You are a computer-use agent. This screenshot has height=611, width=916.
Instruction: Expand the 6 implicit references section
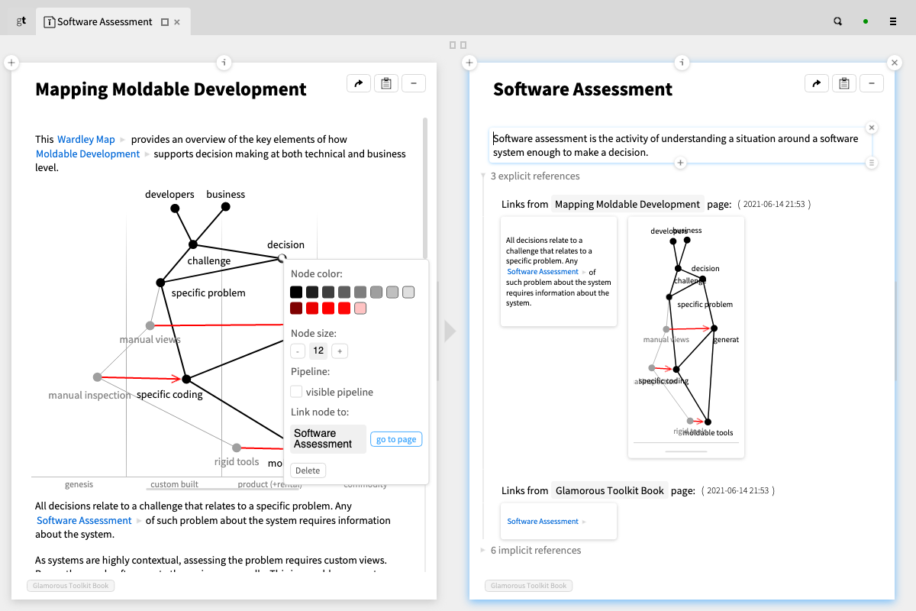482,551
